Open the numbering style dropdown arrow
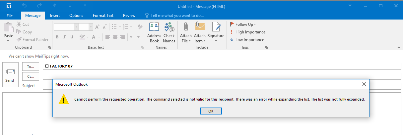403x135 pixels. pyautogui.click(x=131, y=27)
